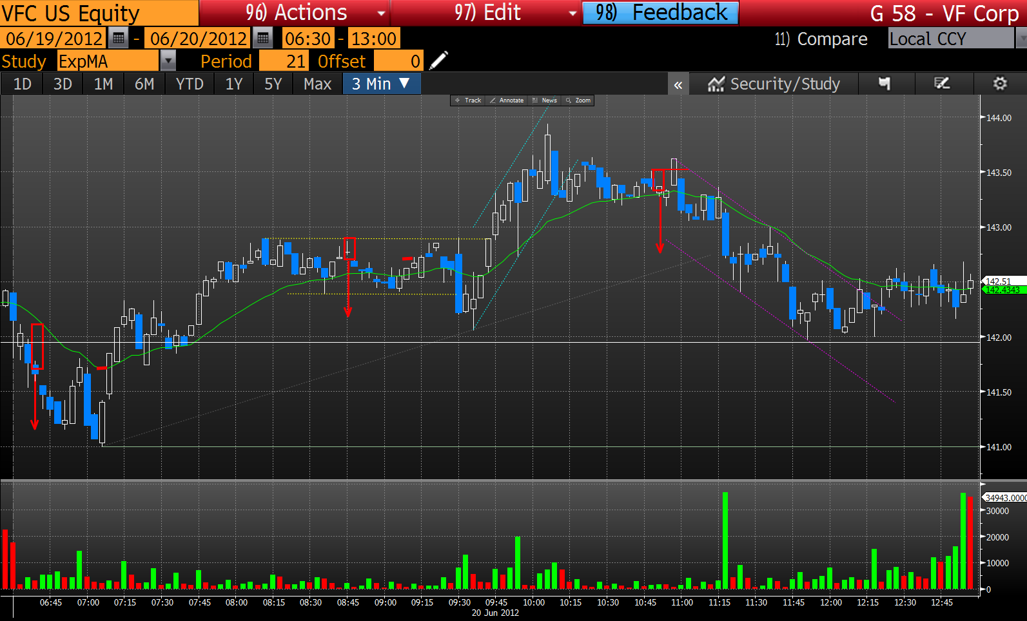Image resolution: width=1027 pixels, height=621 pixels.
Task: Click the 20 Jun 2012 date label
Action: point(495,613)
